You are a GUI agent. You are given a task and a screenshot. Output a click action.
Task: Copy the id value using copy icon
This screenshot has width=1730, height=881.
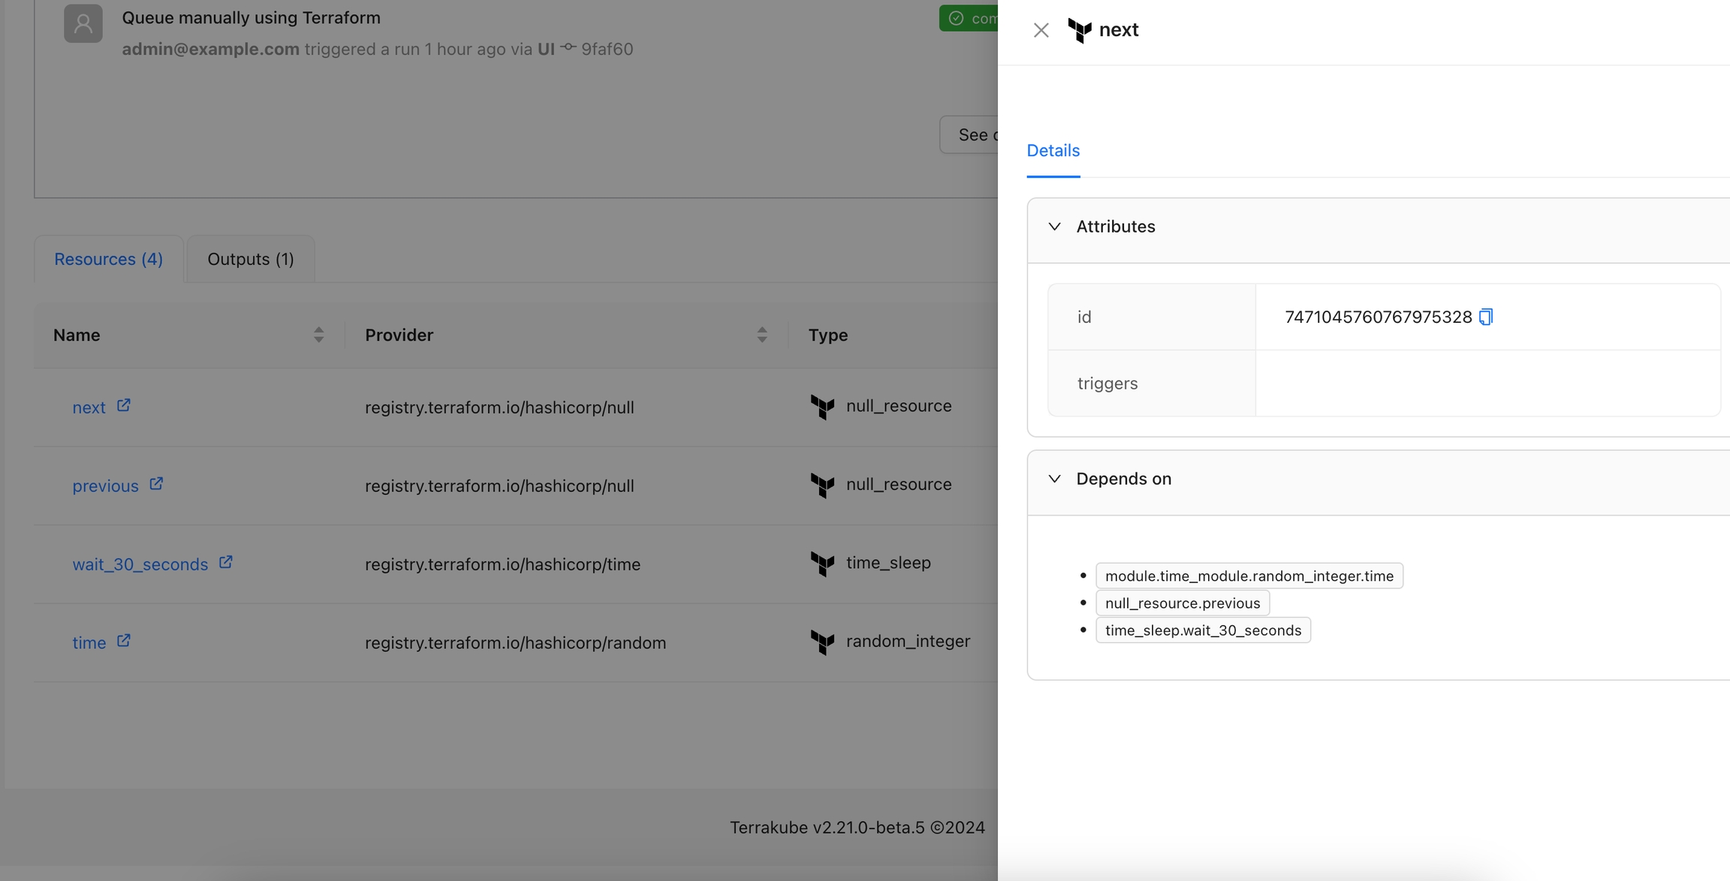tap(1485, 317)
